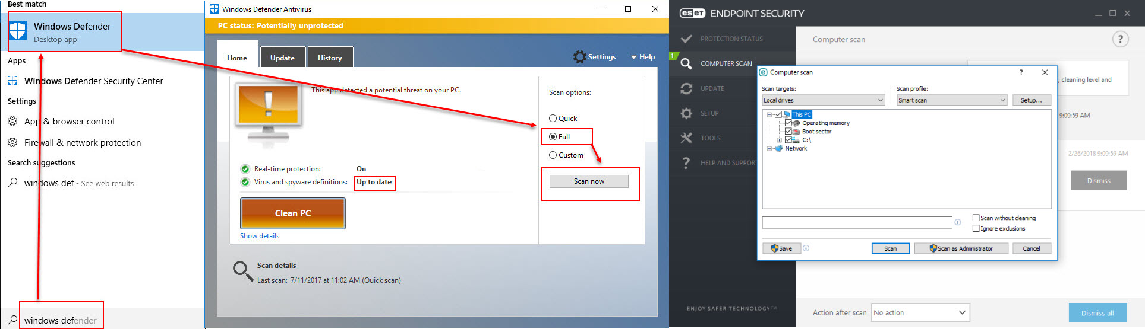Switch to the Home tab in Defender

coord(237,58)
